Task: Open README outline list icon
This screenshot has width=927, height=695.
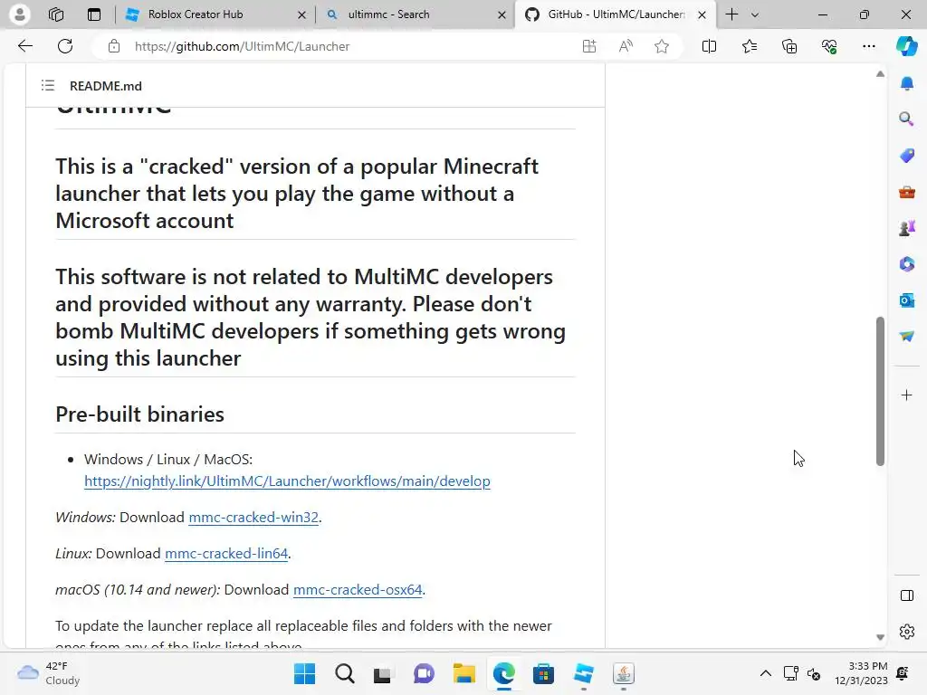Action: click(48, 86)
